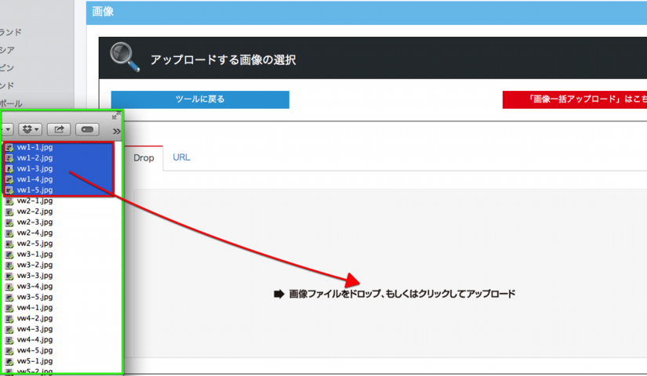Click the Share icon in Finder toolbar
Image resolution: width=647 pixels, height=376 pixels.
click(59, 128)
